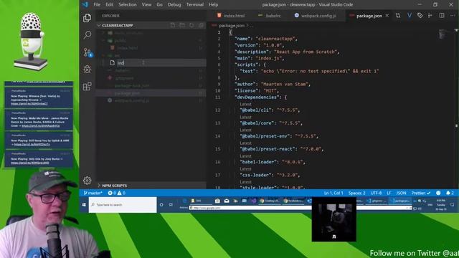Click Prettier status in status bar
This screenshot has width=459, height=258.
coord(421,193)
